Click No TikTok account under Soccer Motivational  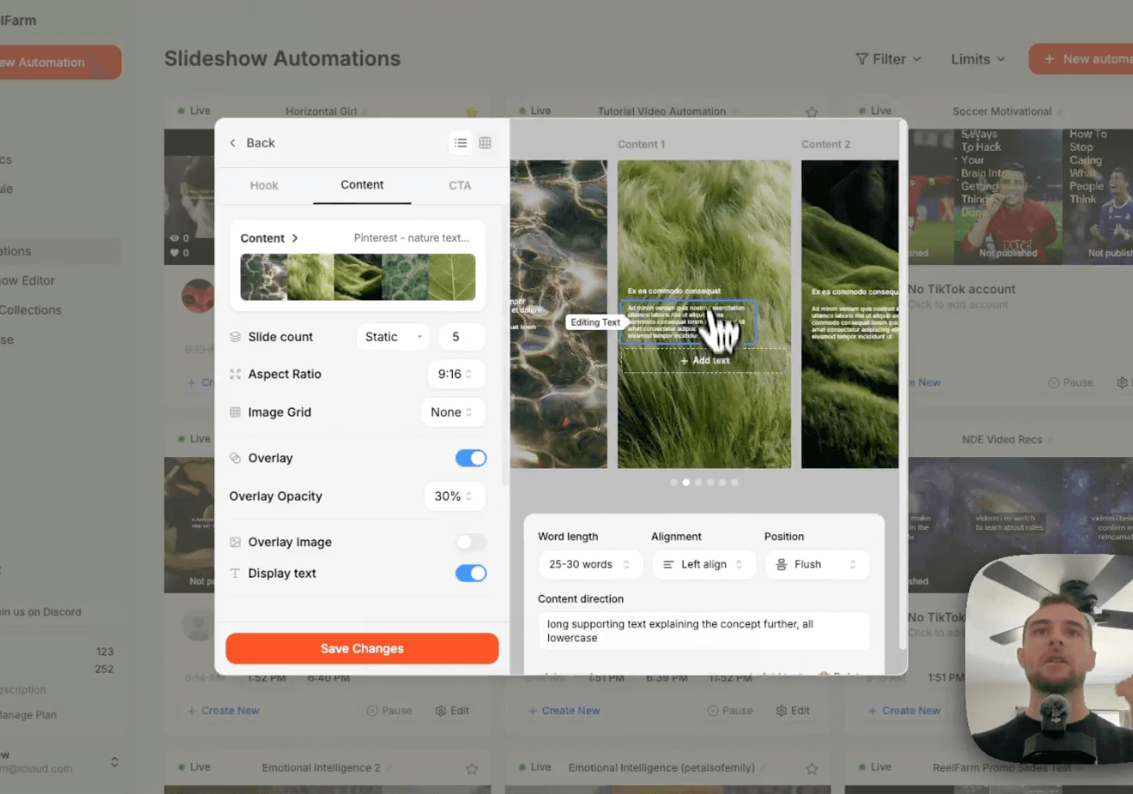961,289
